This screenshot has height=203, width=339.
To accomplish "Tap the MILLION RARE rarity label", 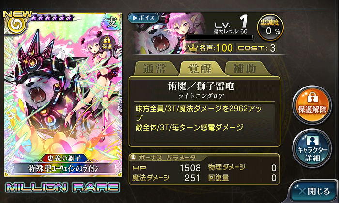I will [x=62, y=187].
